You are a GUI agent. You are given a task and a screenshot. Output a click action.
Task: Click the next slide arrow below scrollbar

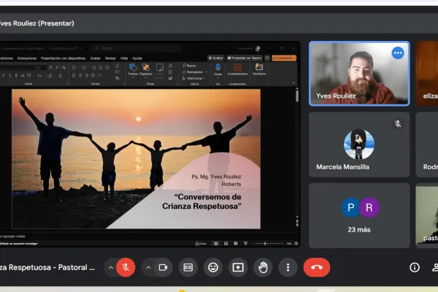pyautogui.click(x=297, y=224)
